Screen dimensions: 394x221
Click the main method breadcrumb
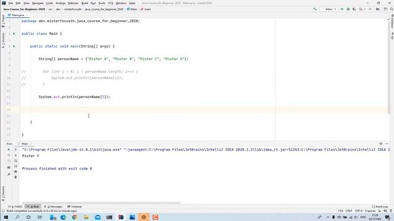[146, 9]
